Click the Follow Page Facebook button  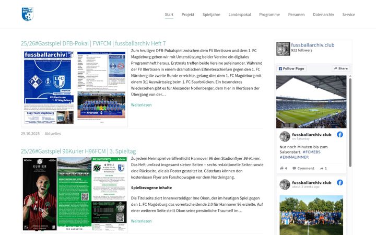(291, 68)
